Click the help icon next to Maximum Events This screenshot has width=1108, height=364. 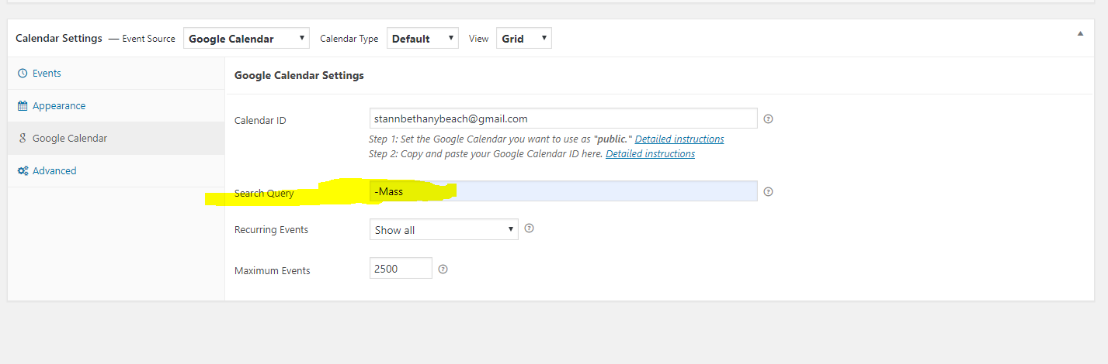coord(443,270)
